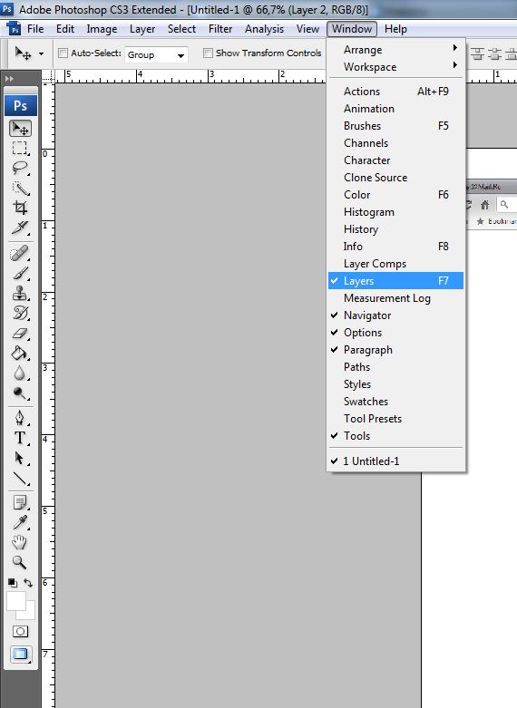Choose Swatches from Window menu
517x708 pixels.
395,402
